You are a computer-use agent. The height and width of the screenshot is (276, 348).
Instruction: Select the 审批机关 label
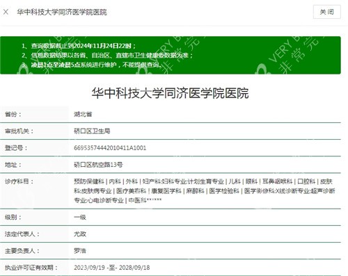pyautogui.click(x=19, y=131)
